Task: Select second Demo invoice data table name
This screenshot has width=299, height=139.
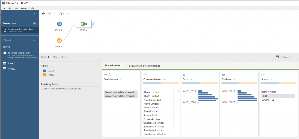Action: pyautogui.click(x=121, y=96)
